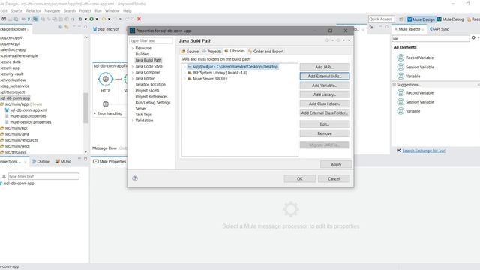Click Record Variable icon under Suggestions
Viewport: 480px width, 270px height.
click(400, 92)
